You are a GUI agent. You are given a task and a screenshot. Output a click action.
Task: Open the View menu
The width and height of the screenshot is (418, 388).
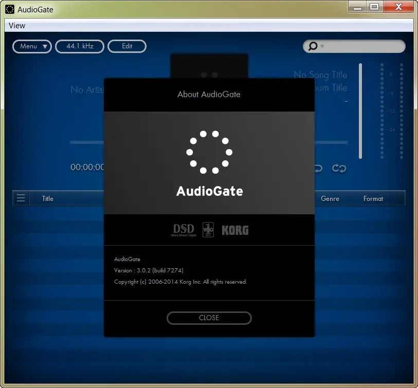click(x=17, y=26)
